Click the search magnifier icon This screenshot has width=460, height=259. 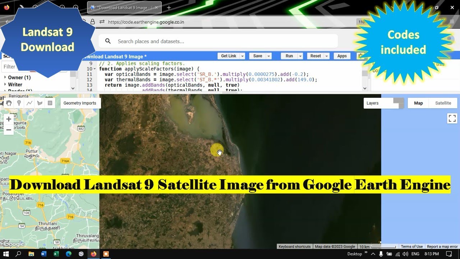tap(108, 41)
